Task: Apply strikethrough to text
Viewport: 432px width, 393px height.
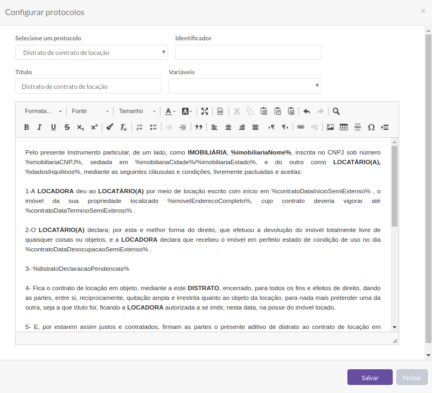Action: (67, 127)
